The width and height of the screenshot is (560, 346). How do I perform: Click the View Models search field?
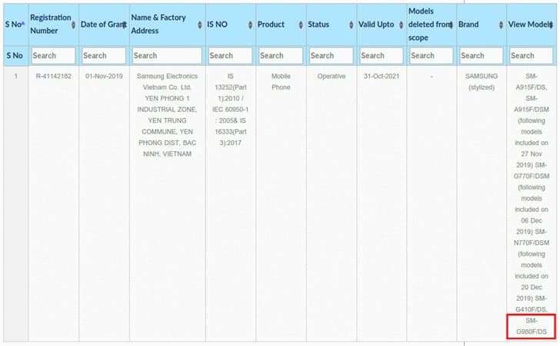coord(532,55)
